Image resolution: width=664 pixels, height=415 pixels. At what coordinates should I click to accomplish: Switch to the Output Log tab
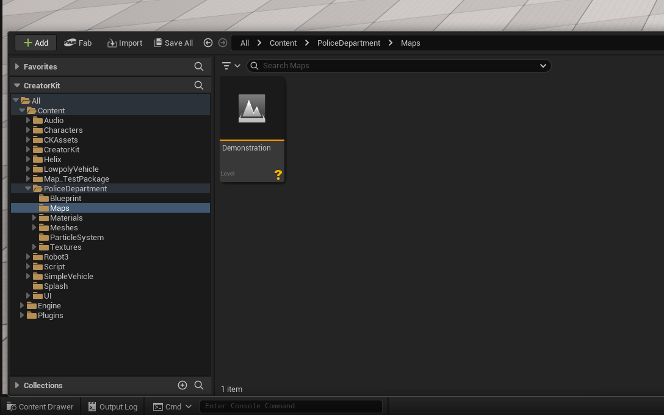(x=113, y=406)
